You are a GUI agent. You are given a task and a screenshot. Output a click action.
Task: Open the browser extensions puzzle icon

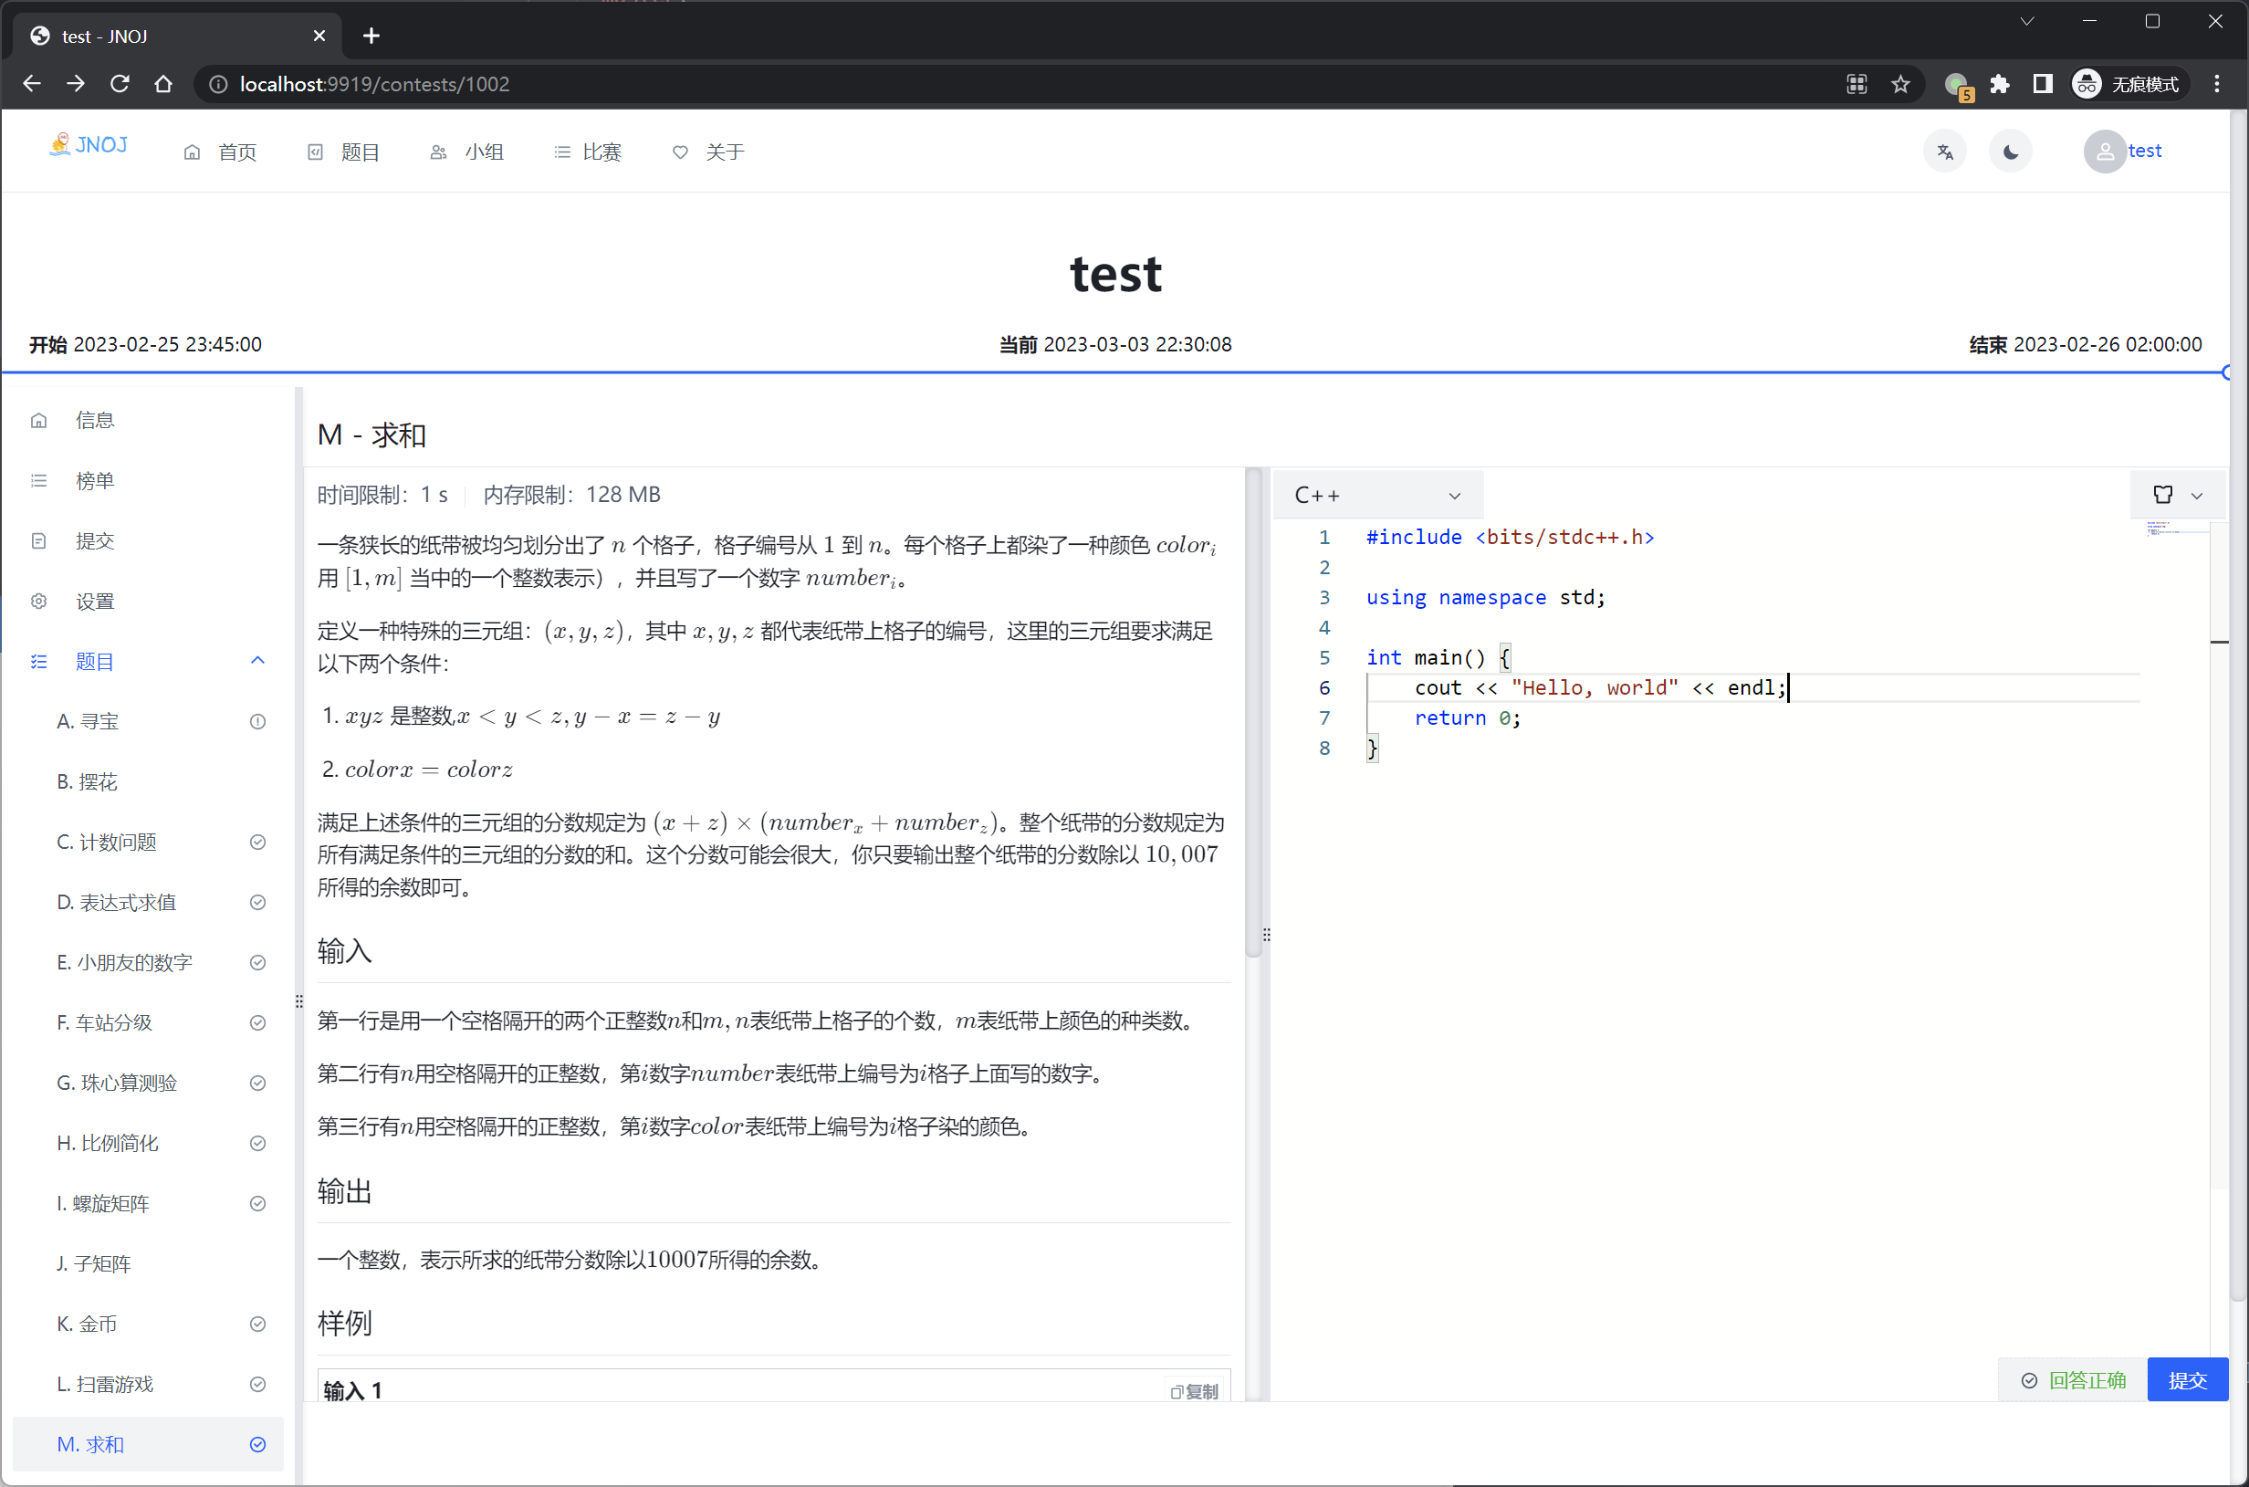[x=2000, y=84]
